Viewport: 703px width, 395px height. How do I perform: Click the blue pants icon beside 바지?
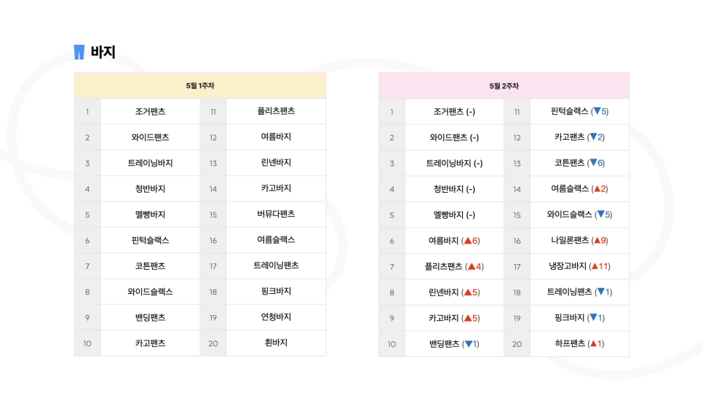(79, 52)
